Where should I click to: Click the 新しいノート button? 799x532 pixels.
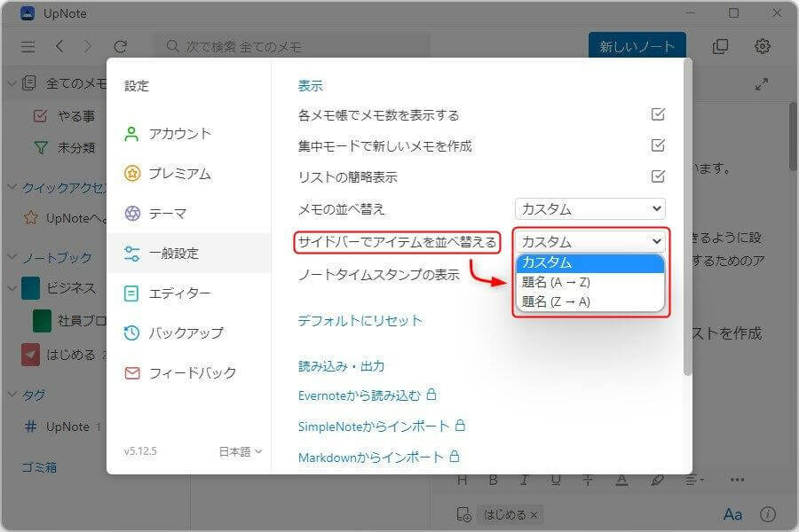637,46
